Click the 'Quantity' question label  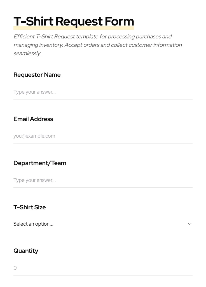click(26, 251)
